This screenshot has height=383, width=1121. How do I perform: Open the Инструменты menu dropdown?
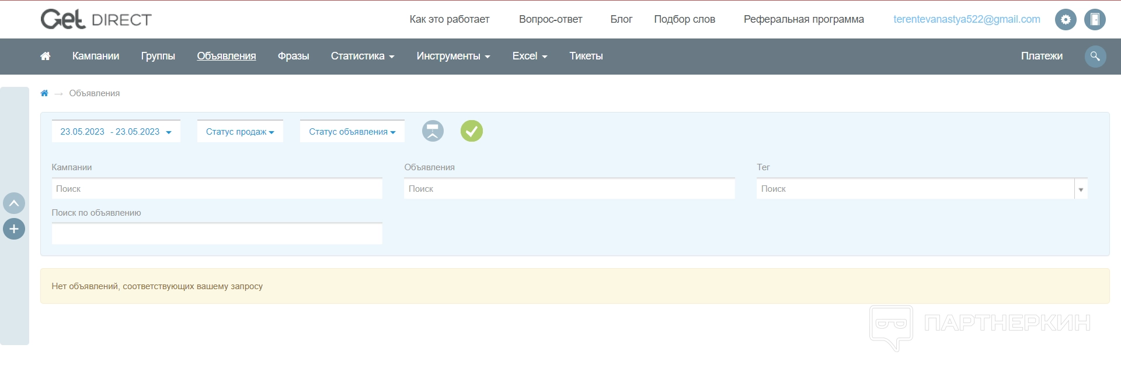(453, 56)
